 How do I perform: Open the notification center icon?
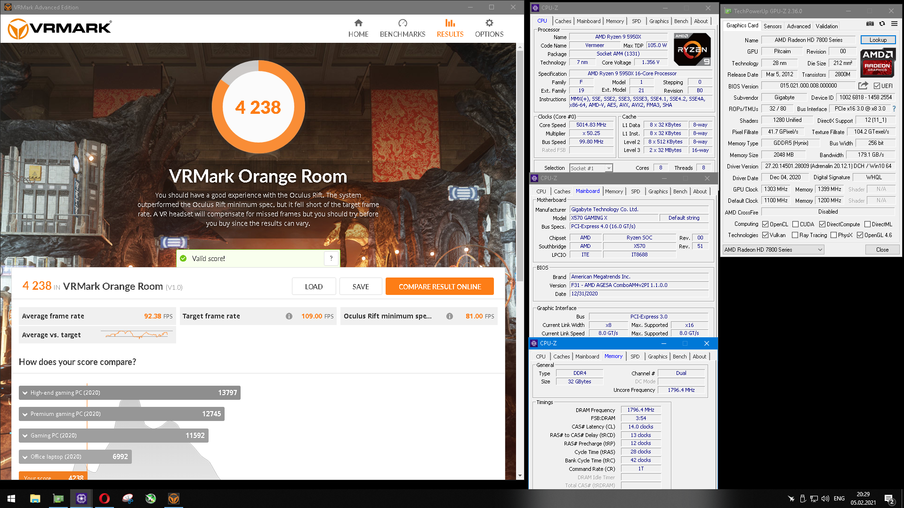(889, 499)
